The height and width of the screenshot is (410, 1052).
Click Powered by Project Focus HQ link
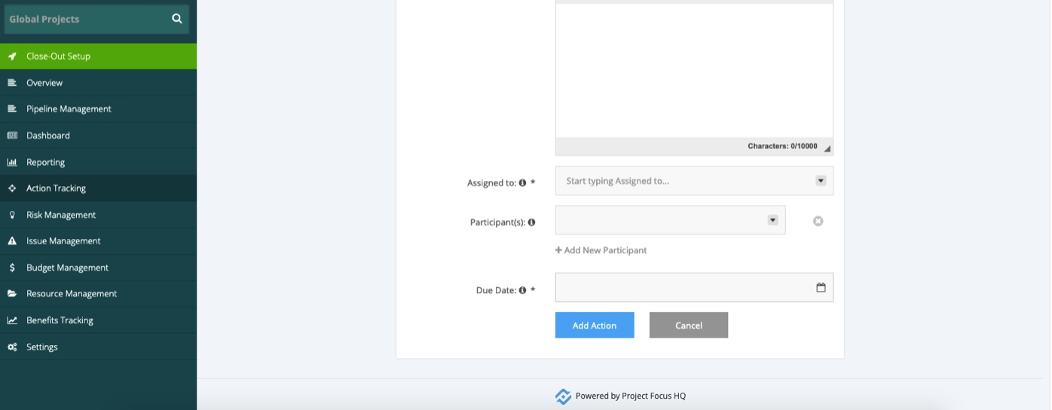click(631, 396)
